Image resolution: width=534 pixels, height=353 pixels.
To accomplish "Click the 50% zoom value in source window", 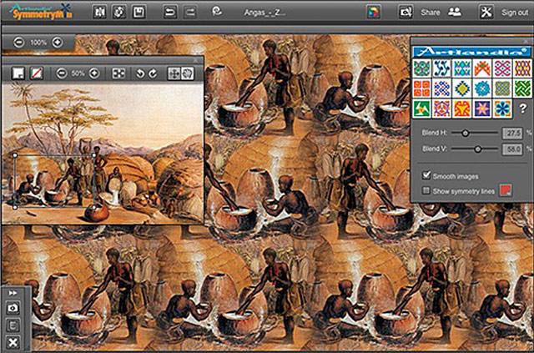I will (78, 73).
